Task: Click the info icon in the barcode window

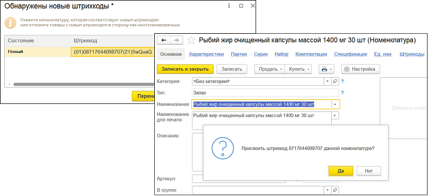Action: pyautogui.click(x=11, y=22)
